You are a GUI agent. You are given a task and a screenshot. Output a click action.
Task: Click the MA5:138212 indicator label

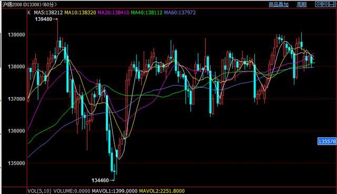pyautogui.click(x=48, y=13)
